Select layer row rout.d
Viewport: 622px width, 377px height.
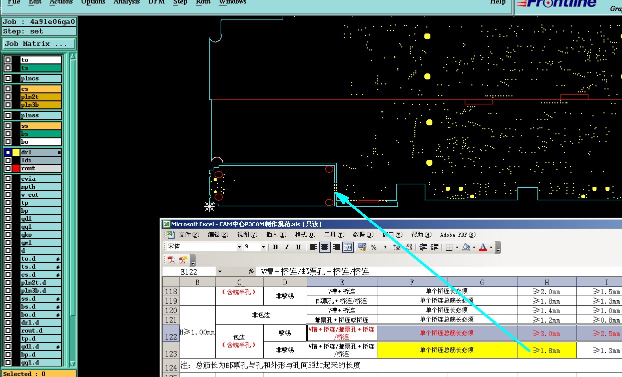pyautogui.click(x=41, y=331)
